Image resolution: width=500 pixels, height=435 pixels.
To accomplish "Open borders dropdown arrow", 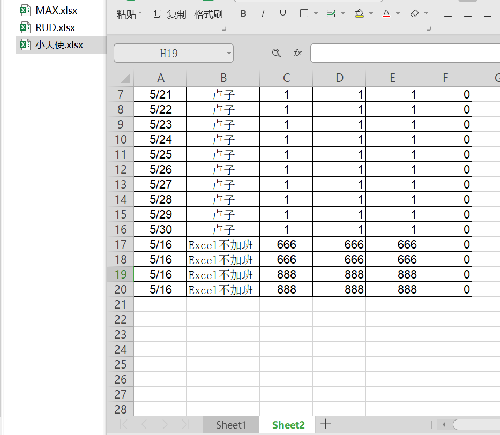I will [x=316, y=13].
